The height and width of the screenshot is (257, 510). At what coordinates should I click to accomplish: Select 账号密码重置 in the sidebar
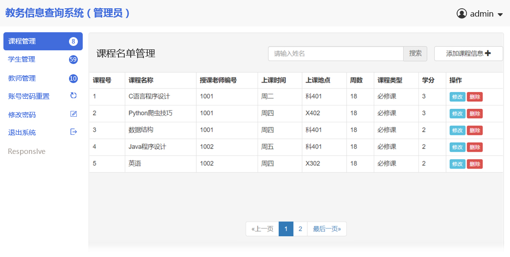pos(29,96)
